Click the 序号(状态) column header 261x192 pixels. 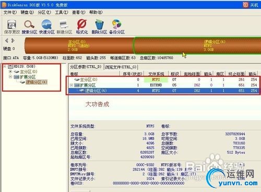133,74
